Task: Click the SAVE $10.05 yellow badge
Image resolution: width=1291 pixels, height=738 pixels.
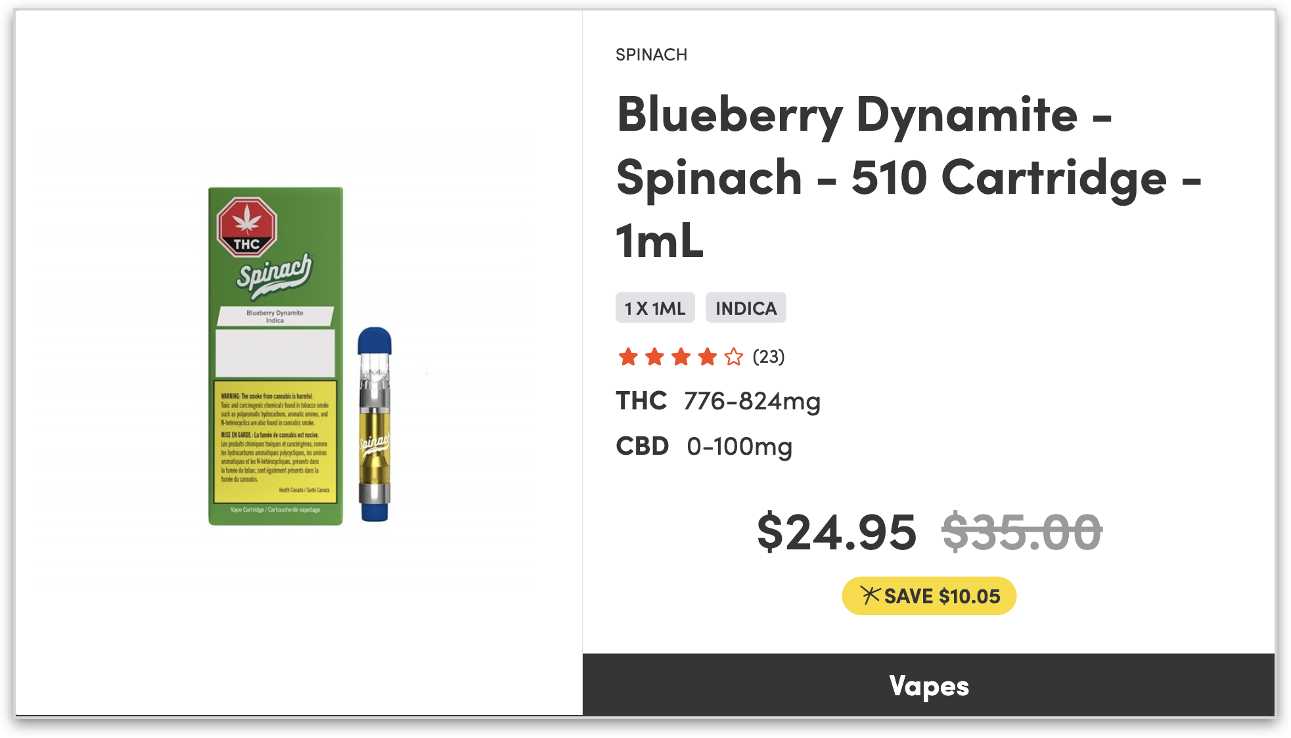Action: [929, 596]
